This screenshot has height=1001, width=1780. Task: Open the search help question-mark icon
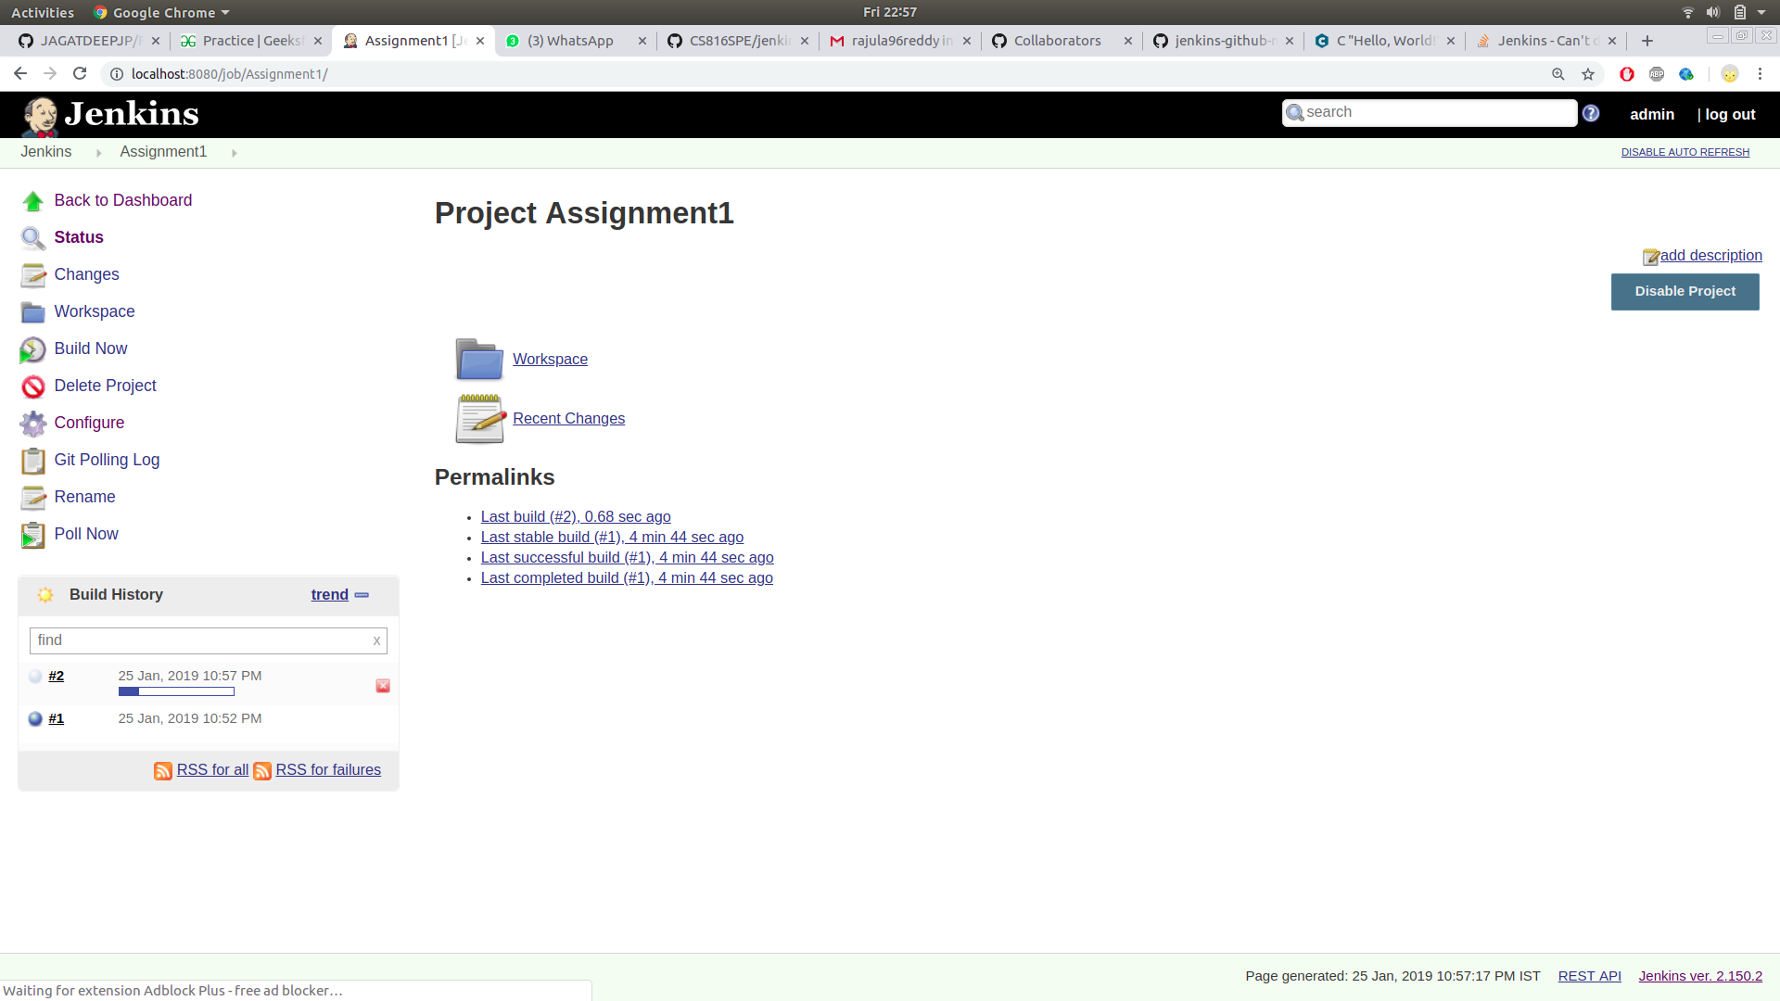click(1591, 113)
